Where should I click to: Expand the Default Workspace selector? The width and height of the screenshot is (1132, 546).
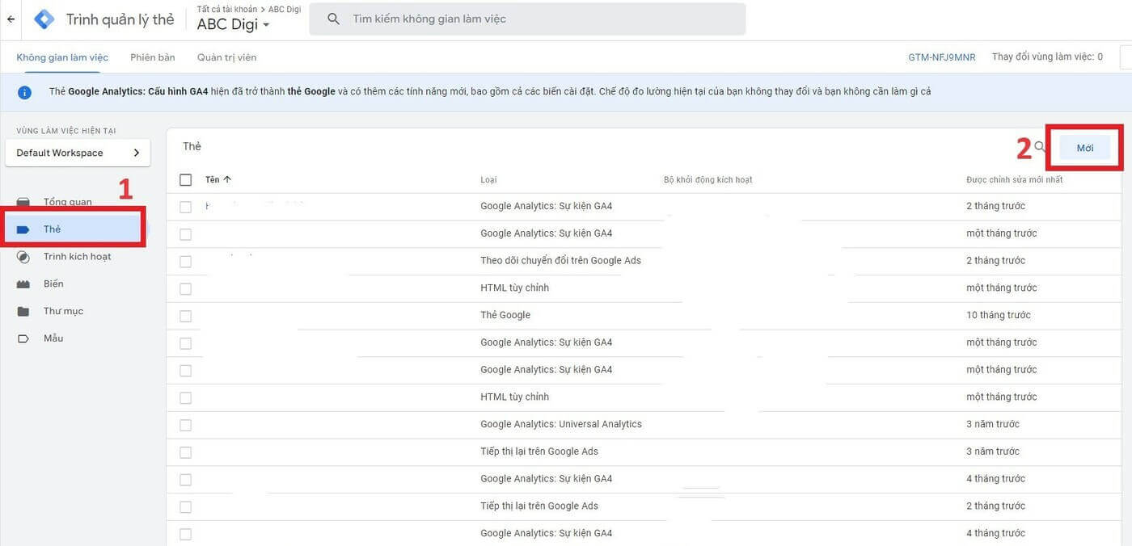(77, 153)
